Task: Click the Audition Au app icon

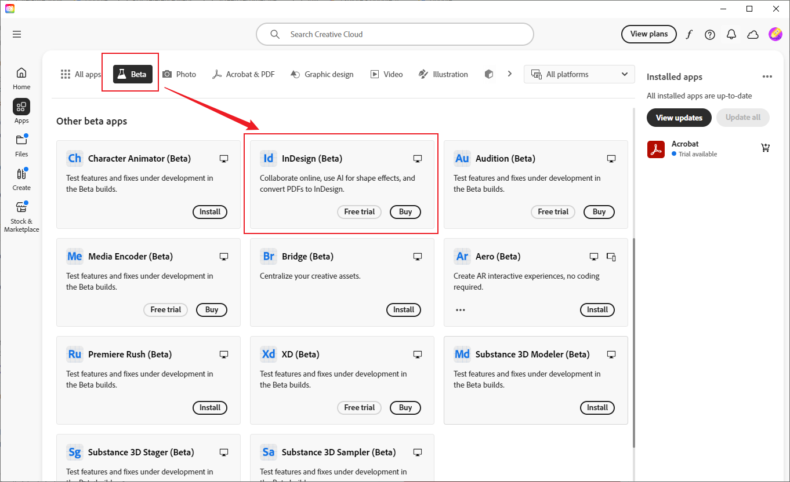Action: point(462,158)
